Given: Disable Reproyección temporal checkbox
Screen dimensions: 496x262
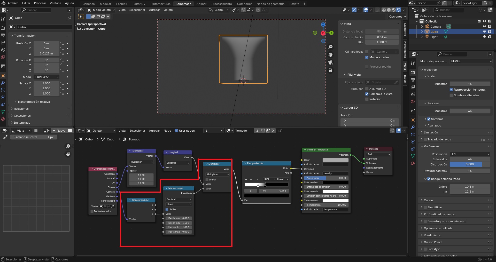Looking at the screenshot, I should click(451, 90).
